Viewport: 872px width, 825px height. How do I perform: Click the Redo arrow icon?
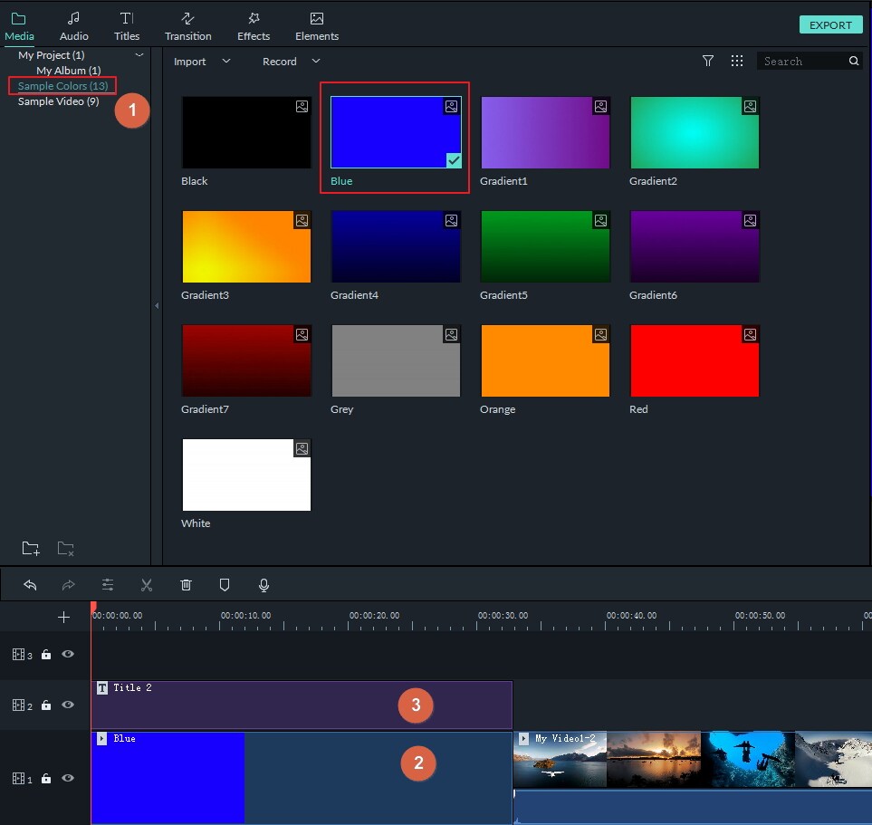[x=69, y=585]
